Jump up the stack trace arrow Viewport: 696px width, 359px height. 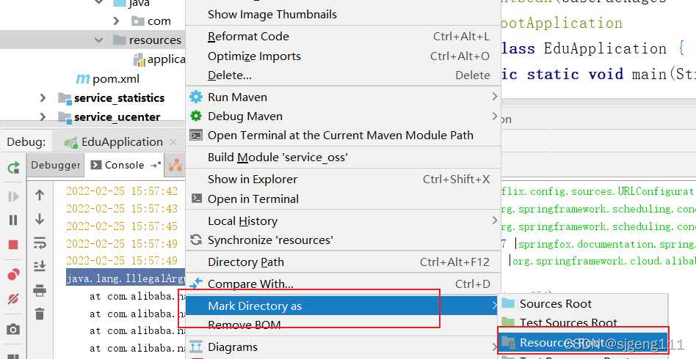pyautogui.click(x=40, y=195)
